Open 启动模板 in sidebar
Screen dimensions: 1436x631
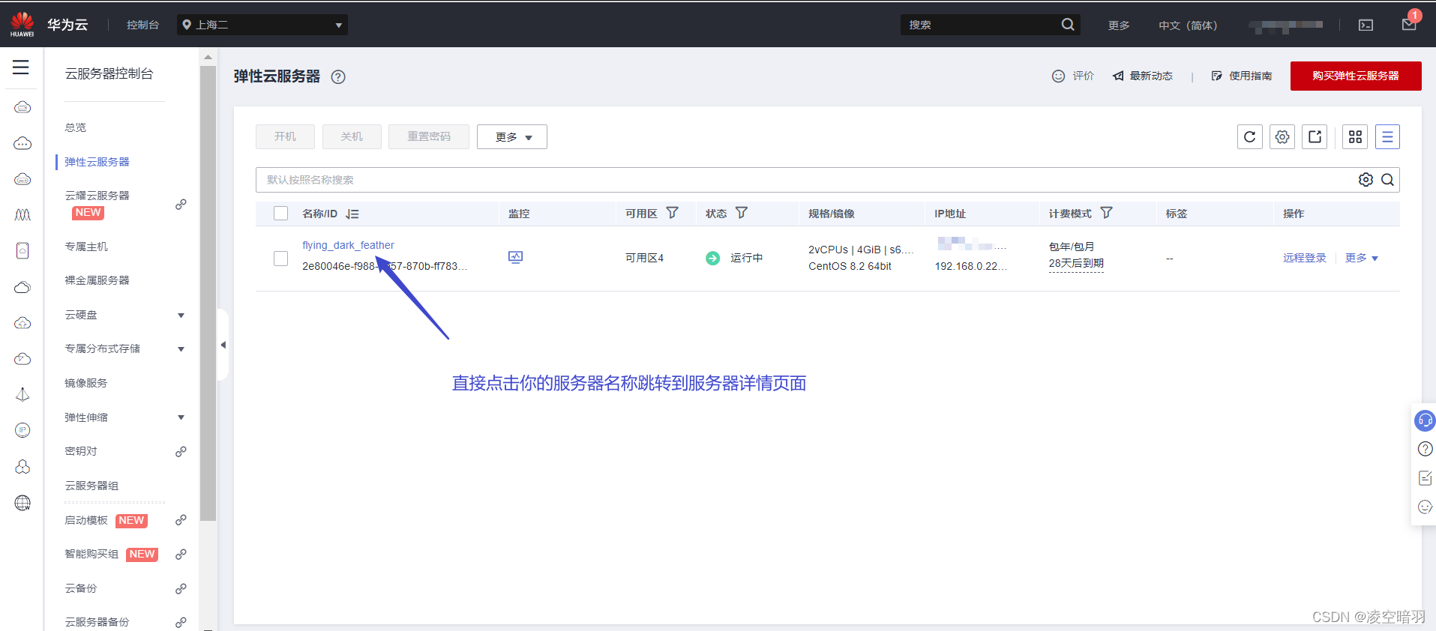point(86,520)
